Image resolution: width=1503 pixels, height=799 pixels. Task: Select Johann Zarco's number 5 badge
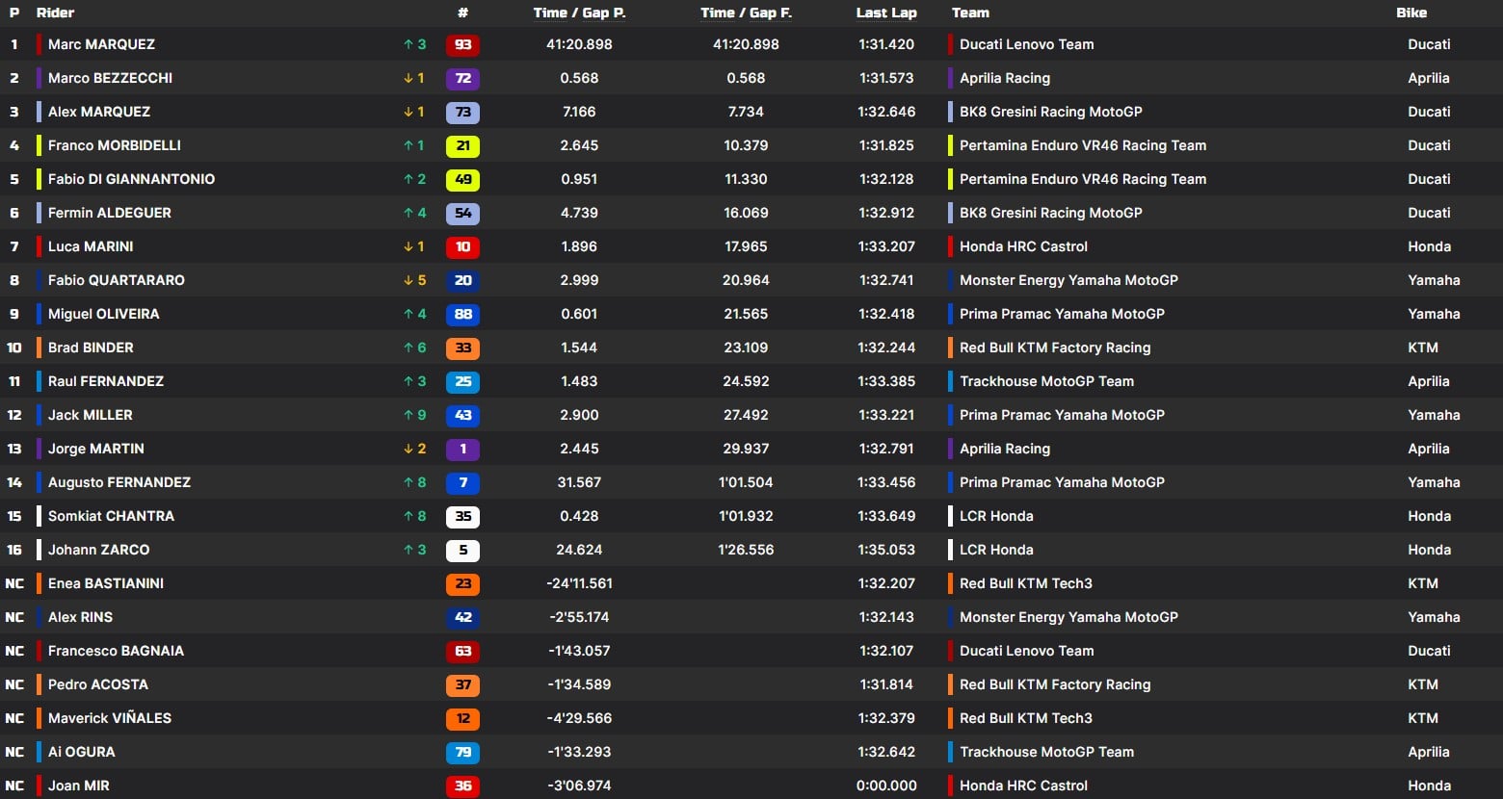coord(462,550)
